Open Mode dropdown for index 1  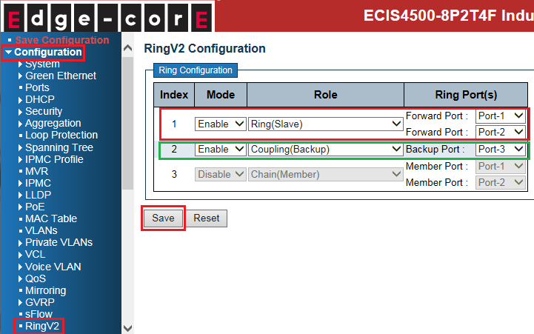click(220, 124)
